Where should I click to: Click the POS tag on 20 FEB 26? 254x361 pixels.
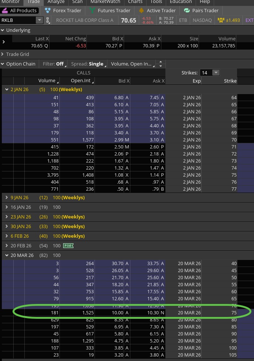[x=68, y=246]
